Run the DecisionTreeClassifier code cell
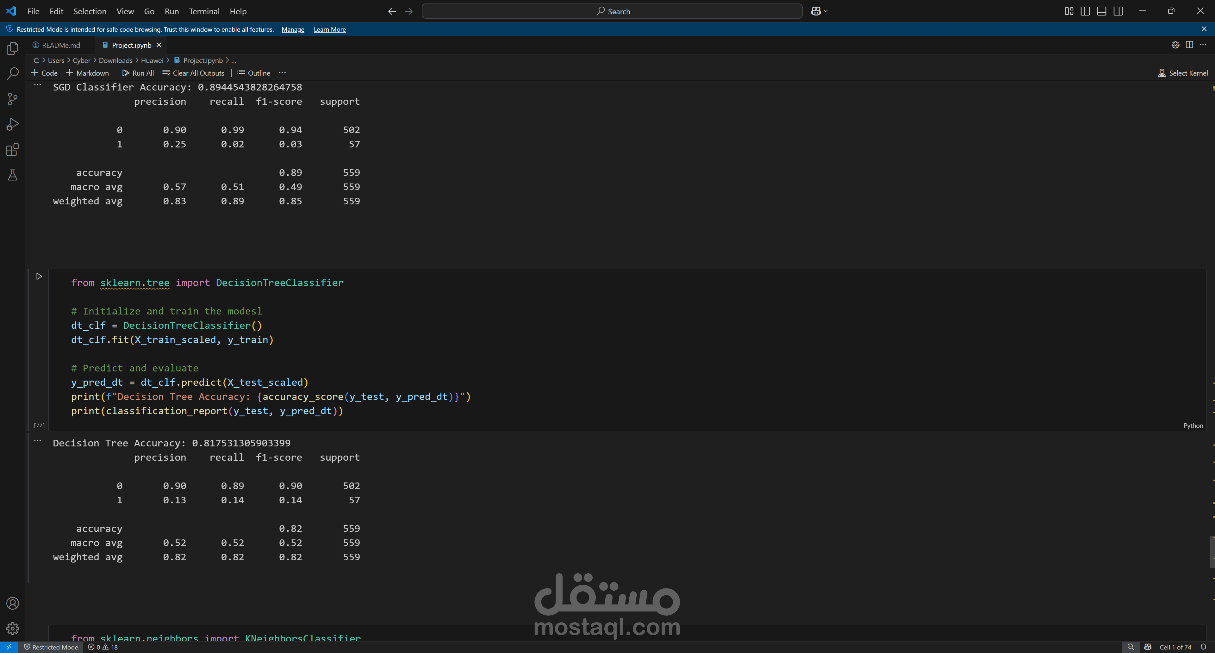The image size is (1215, 653). click(x=39, y=276)
